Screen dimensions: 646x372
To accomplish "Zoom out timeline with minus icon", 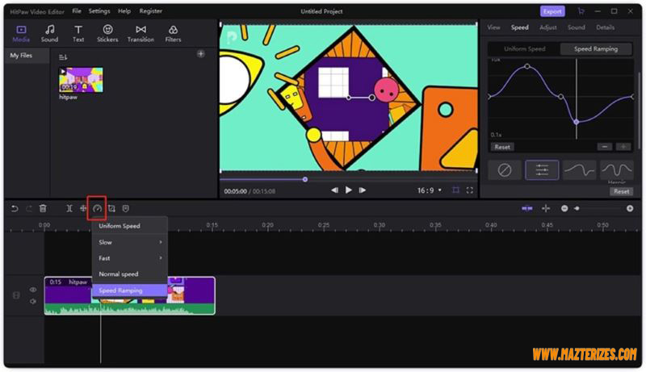I will 564,209.
